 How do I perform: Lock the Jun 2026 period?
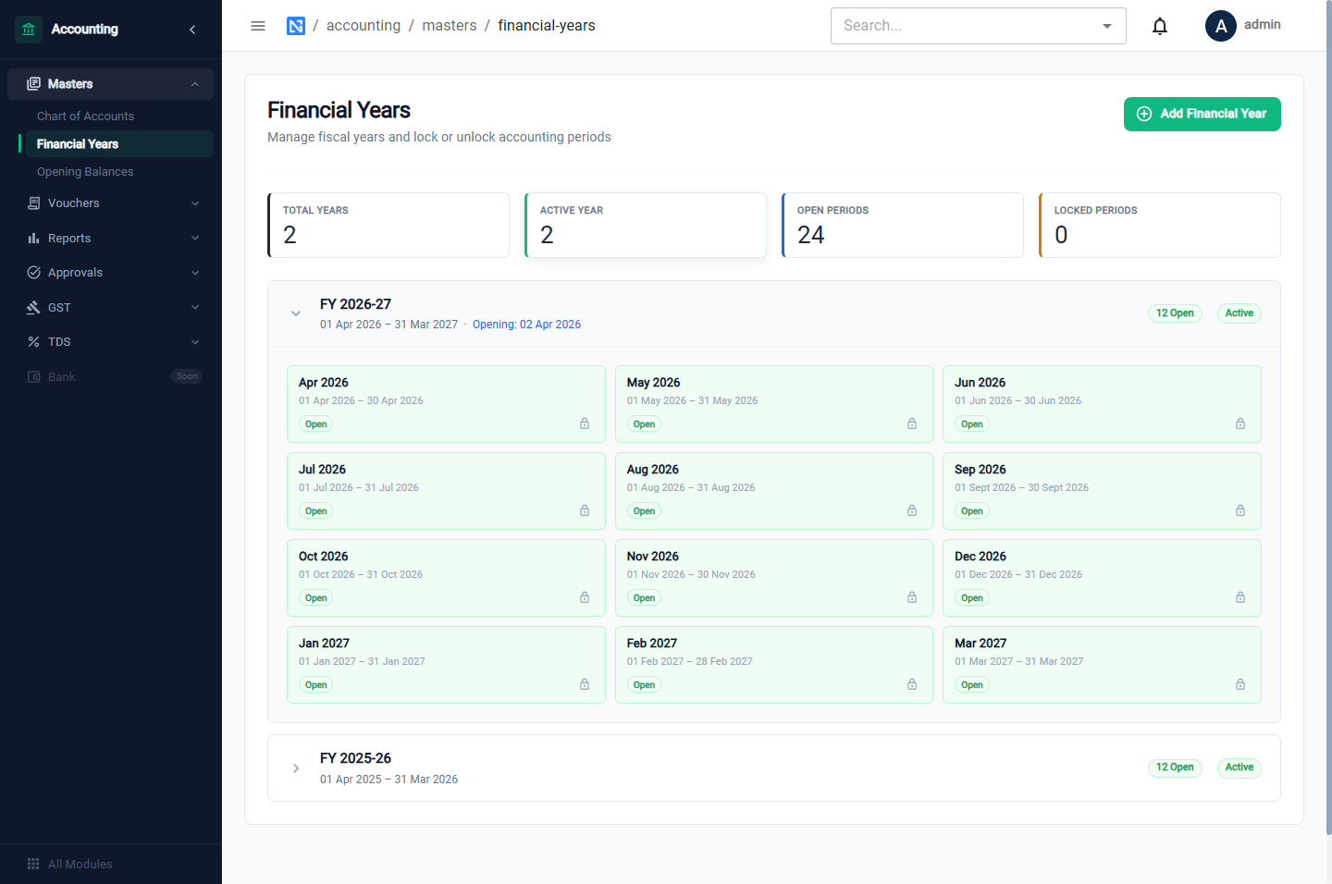(1240, 424)
